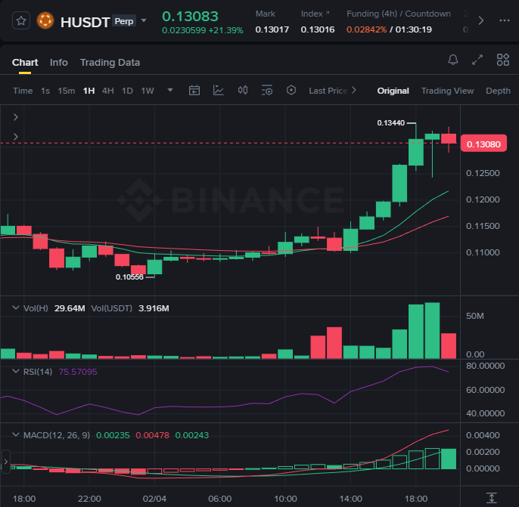Expand the left side drawing toolbar arrow
The width and height of the screenshot is (519, 507).
pos(5,462)
